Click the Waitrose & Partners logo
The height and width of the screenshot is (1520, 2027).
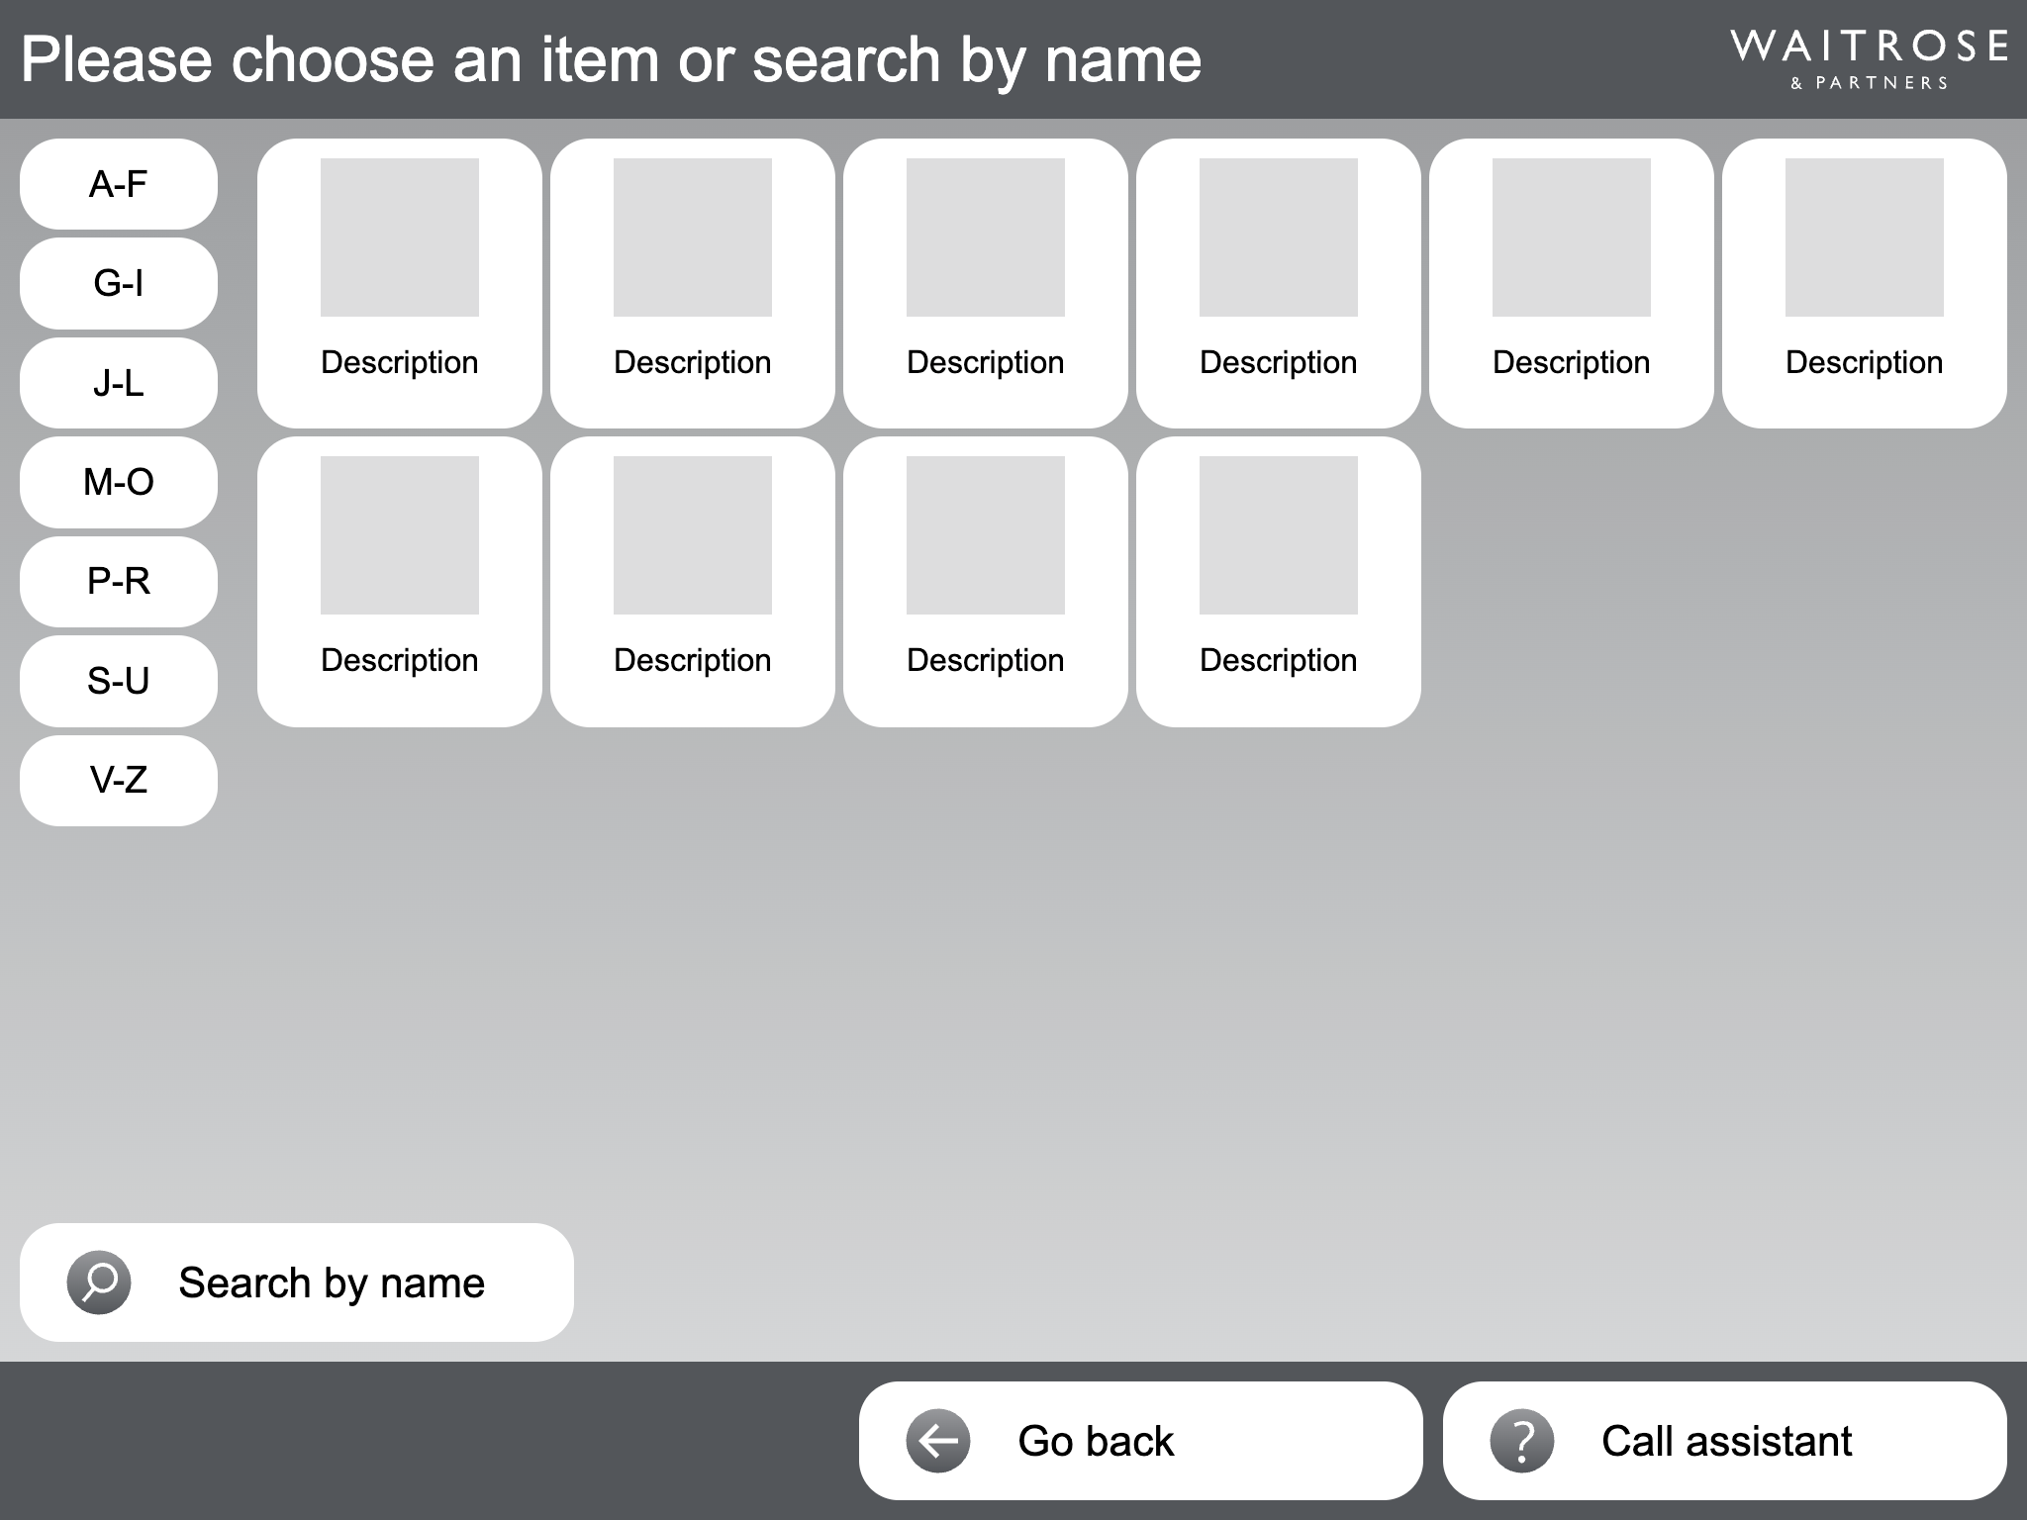tap(1869, 59)
